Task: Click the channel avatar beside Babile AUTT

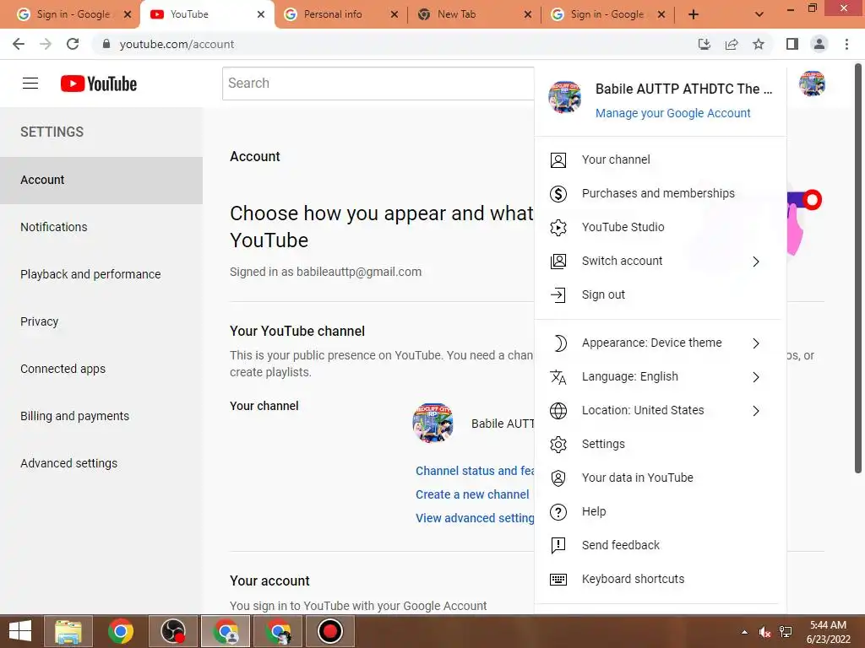Action: click(433, 424)
